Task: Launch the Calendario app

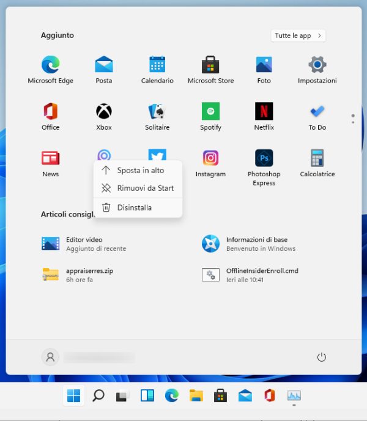Action: 157,70
